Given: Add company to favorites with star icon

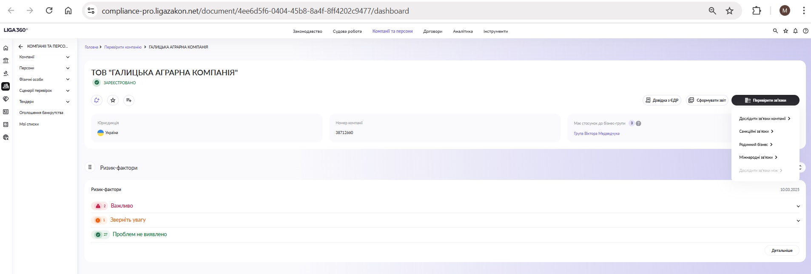Looking at the screenshot, I should [113, 100].
